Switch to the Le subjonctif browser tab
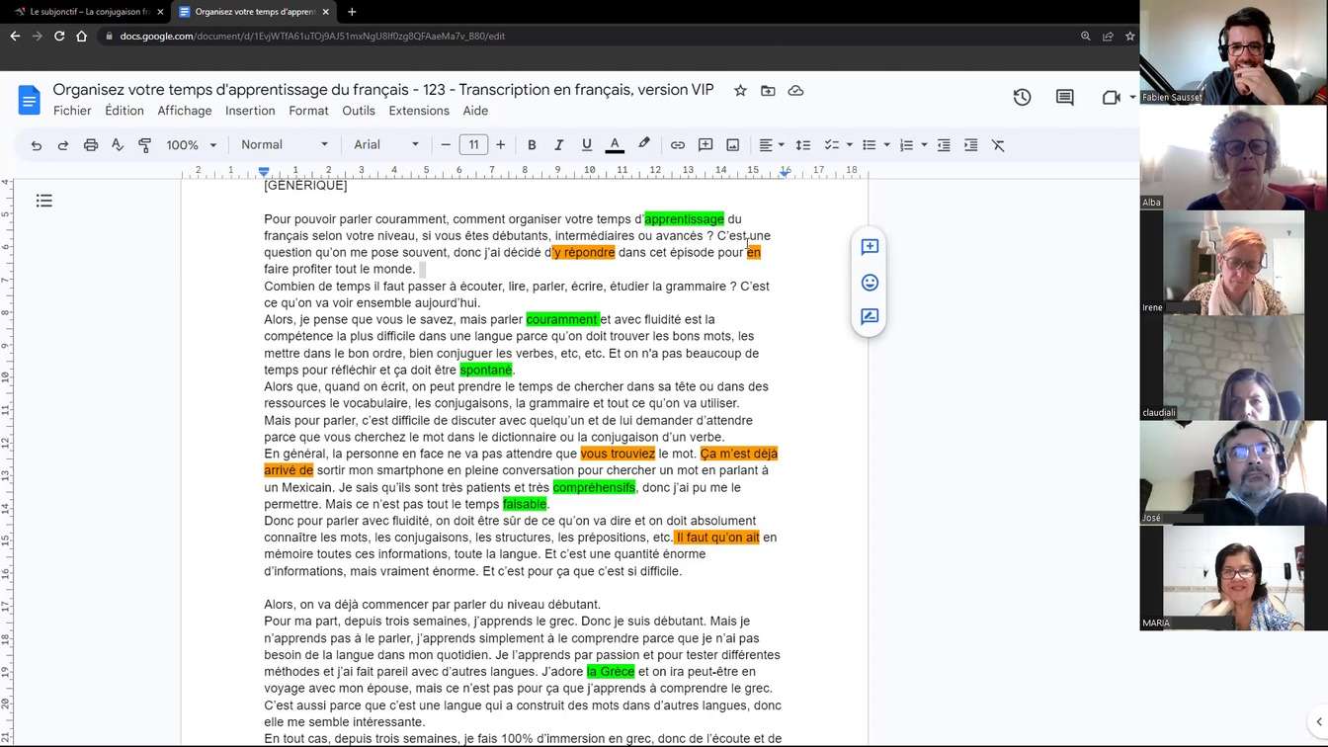 [87, 12]
